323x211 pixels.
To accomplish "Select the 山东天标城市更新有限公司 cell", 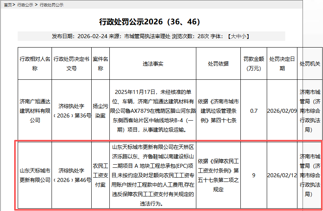I will [x=35, y=175].
